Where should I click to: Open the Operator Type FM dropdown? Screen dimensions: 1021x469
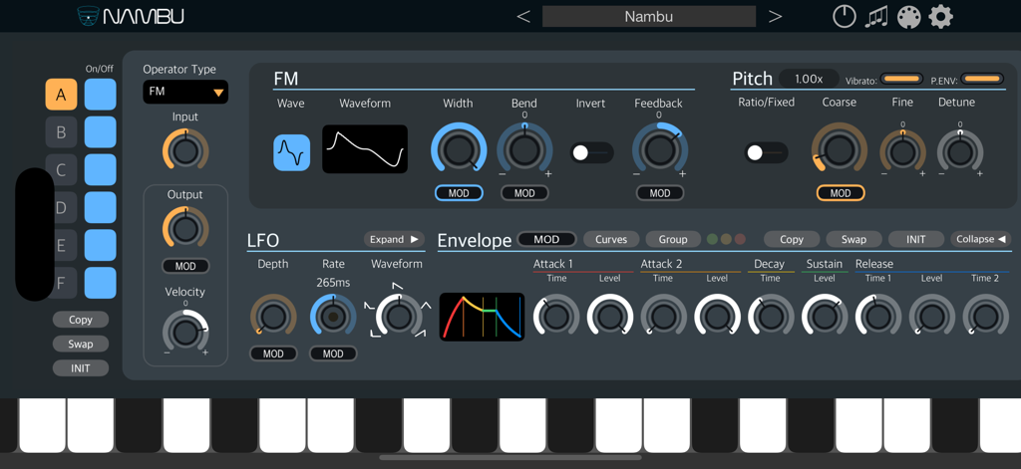pos(185,92)
